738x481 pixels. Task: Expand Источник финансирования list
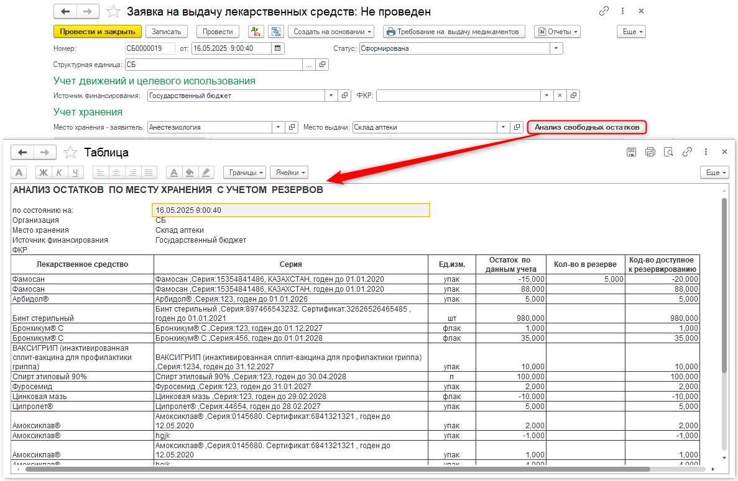click(x=331, y=96)
